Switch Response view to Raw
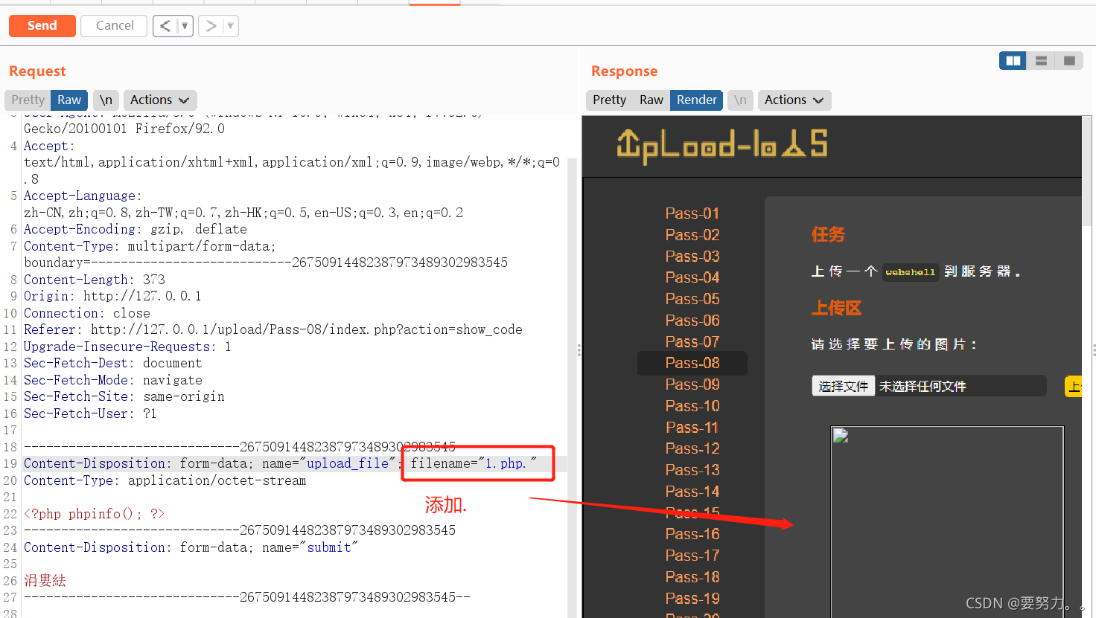The height and width of the screenshot is (618, 1096). pos(651,100)
